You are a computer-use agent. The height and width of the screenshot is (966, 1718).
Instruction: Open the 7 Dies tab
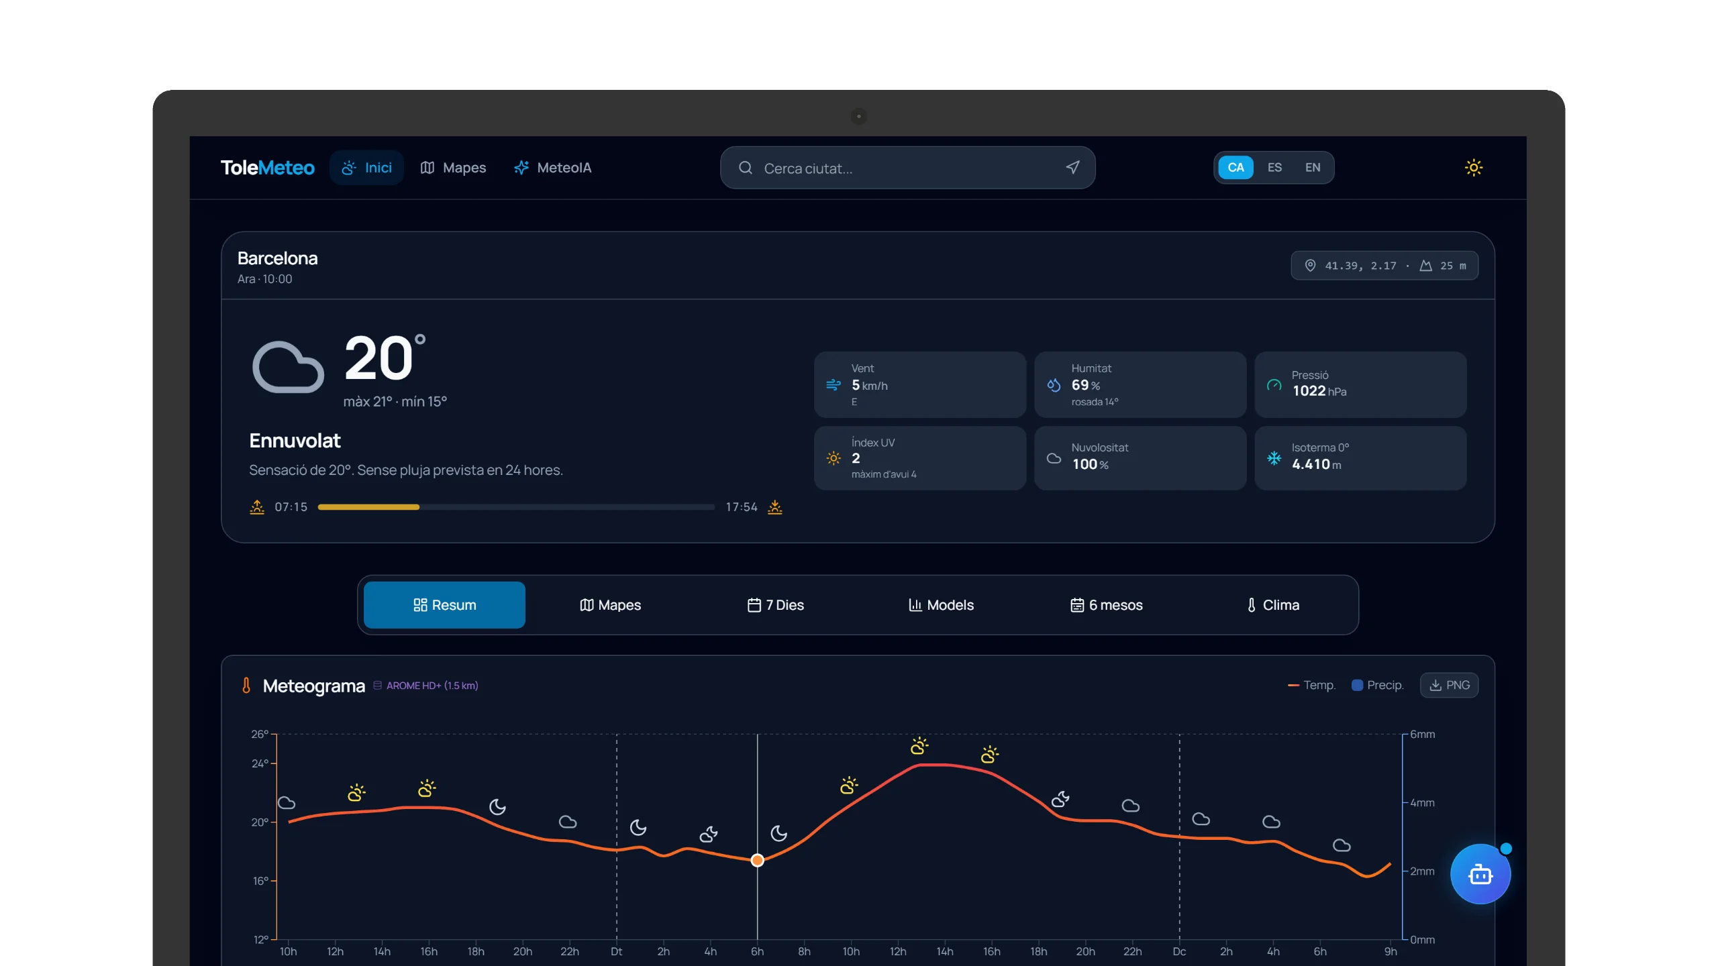point(775,605)
